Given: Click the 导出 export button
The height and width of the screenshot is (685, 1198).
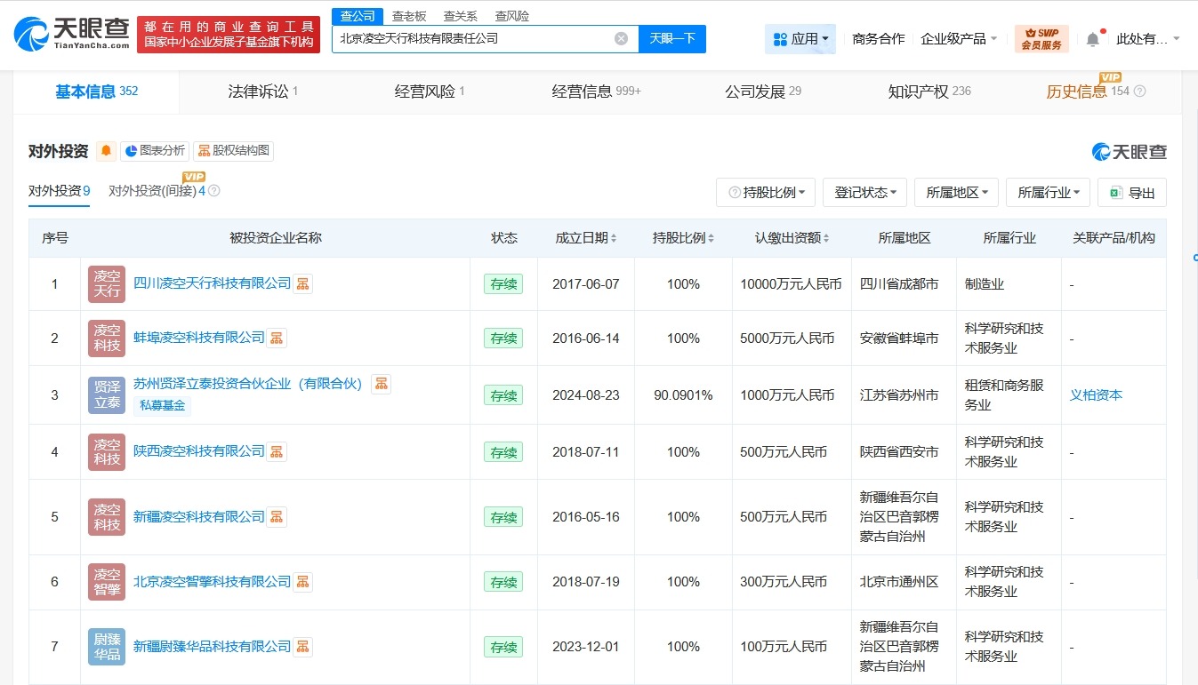Looking at the screenshot, I should [x=1131, y=192].
